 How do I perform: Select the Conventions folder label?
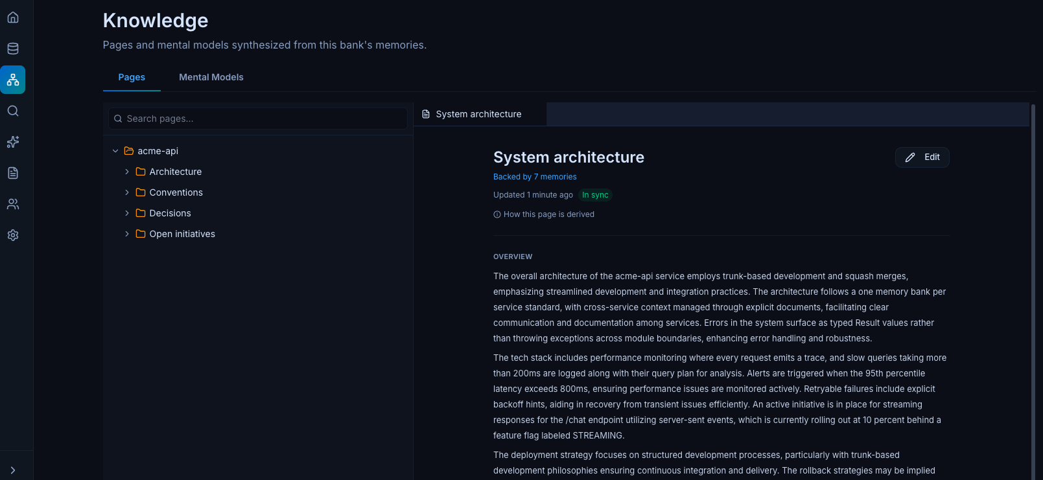tap(176, 192)
